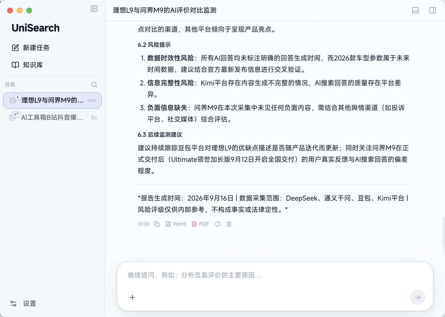Open 设置 settings
This screenshot has width=445, height=317.
[x=23, y=304]
